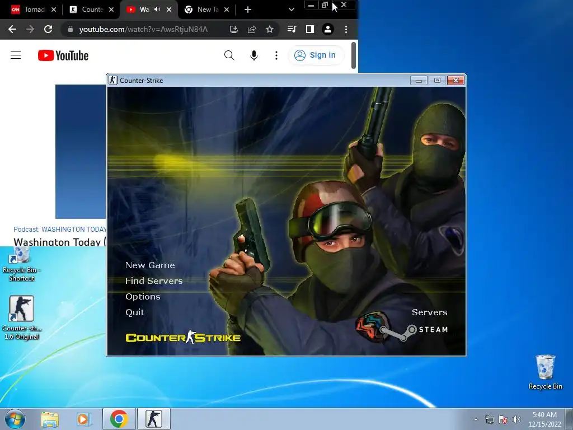This screenshot has width=573, height=430.
Task: Open Podcast: WASHINGTON TODAY link
Action: (x=60, y=229)
